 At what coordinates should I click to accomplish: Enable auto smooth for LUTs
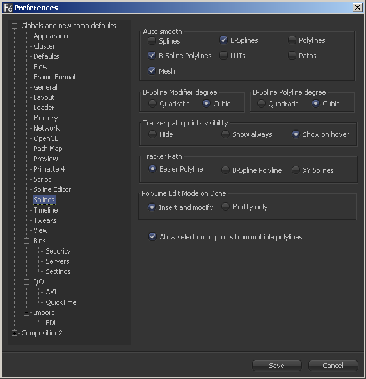point(223,55)
